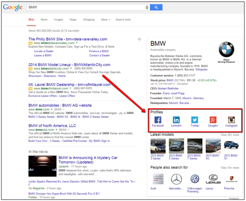The height and width of the screenshot is (201, 246).
Task: Click the Locate a Dealer sitelink
Action: 44,51
